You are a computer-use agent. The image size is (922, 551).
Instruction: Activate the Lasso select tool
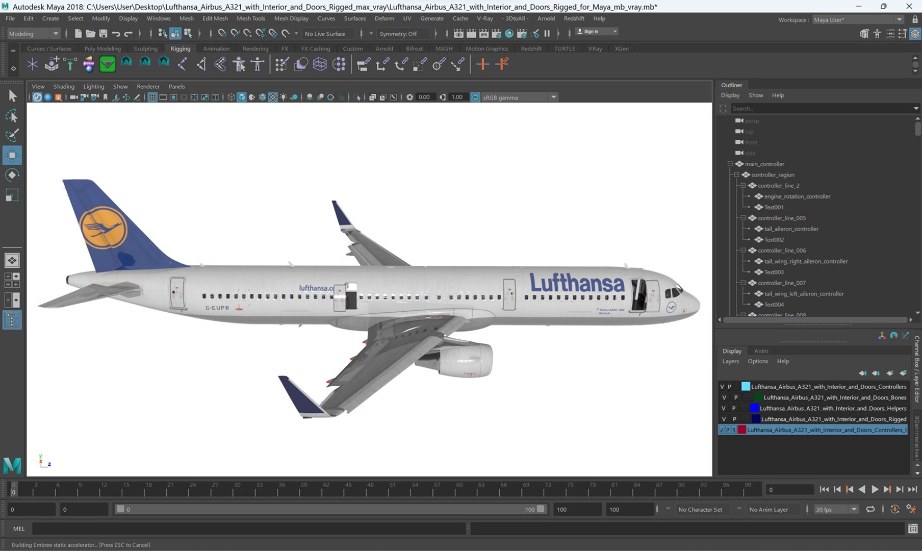(12, 116)
